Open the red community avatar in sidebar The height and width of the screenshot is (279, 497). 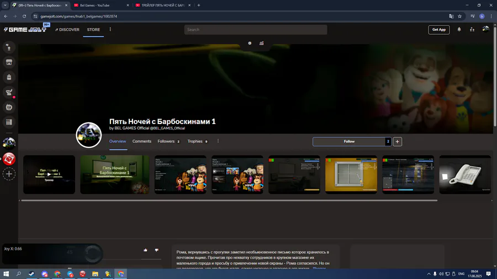tap(9, 159)
